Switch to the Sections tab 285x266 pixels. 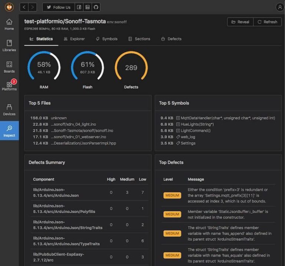point(139,39)
